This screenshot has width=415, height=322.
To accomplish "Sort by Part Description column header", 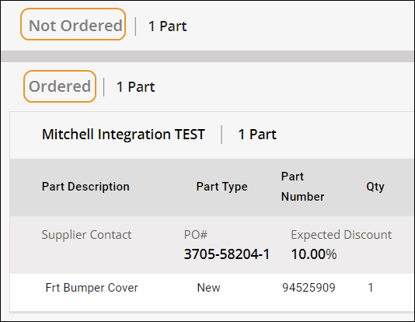I will tap(85, 187).
